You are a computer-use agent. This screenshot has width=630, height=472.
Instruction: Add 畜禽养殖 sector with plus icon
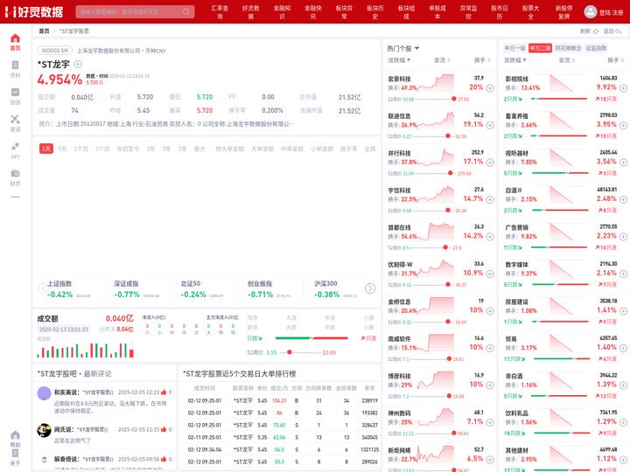point(623,125)
